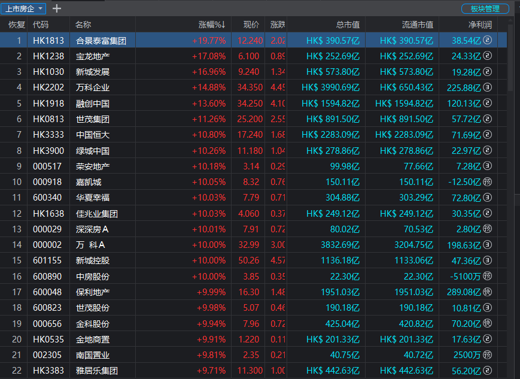Click the 快 badge in 保利地产 row
The height and width of the screenshot is (379, 520).
pyautogui.click(x=487, y=292)
